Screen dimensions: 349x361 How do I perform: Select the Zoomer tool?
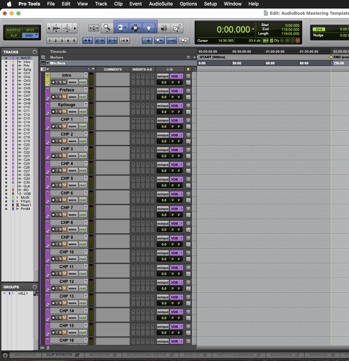tap(107, 28)
